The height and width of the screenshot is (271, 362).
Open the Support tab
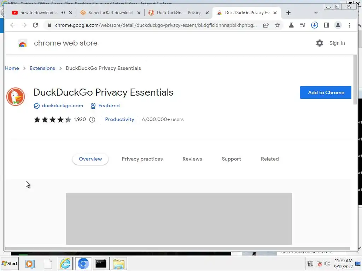(x=231, y=159)
